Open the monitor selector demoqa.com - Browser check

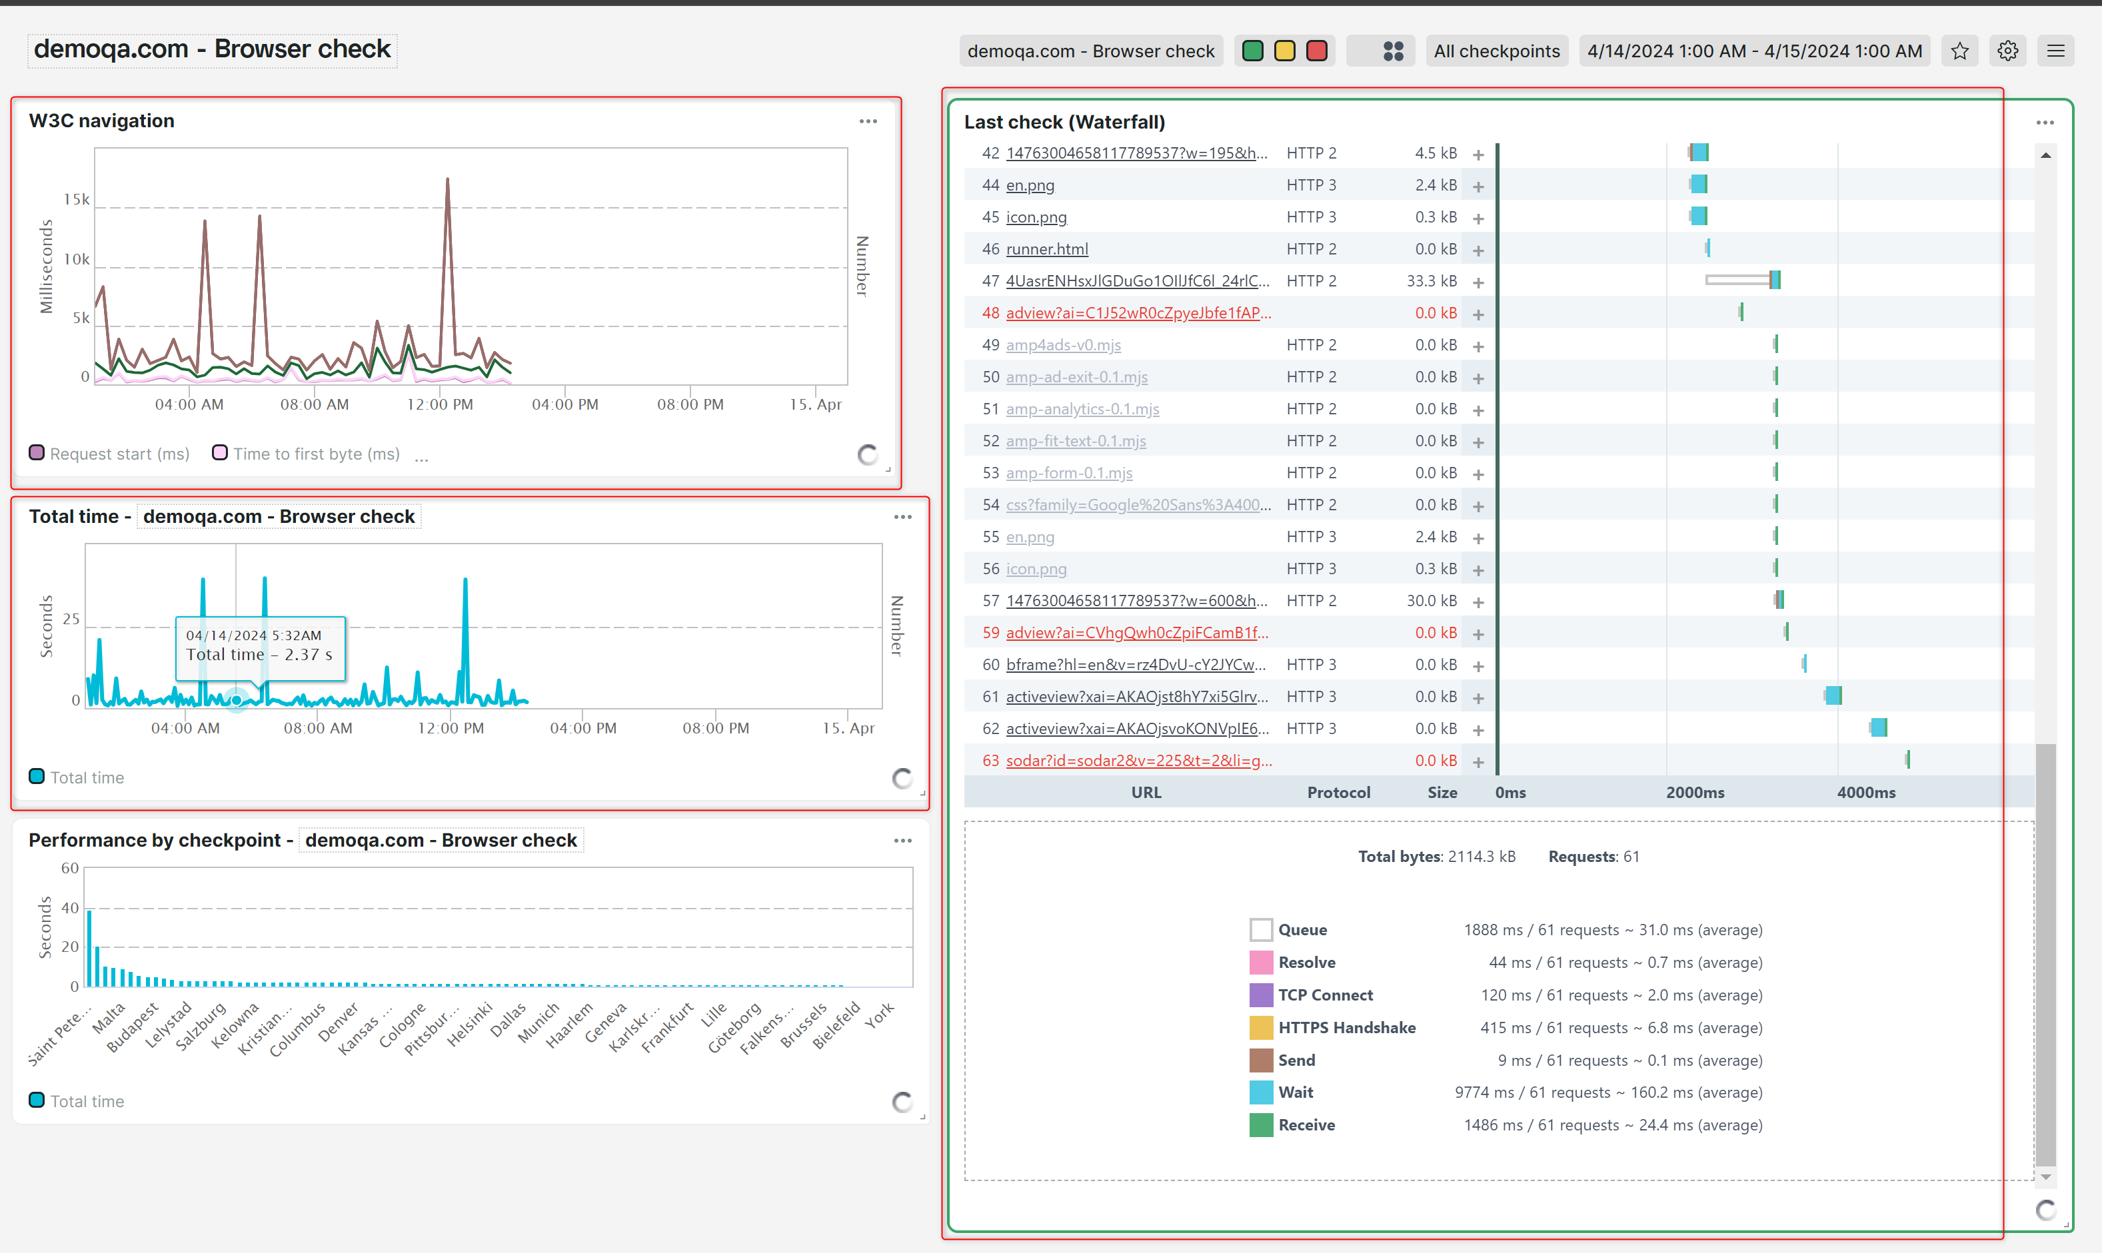pos(1090,51)
